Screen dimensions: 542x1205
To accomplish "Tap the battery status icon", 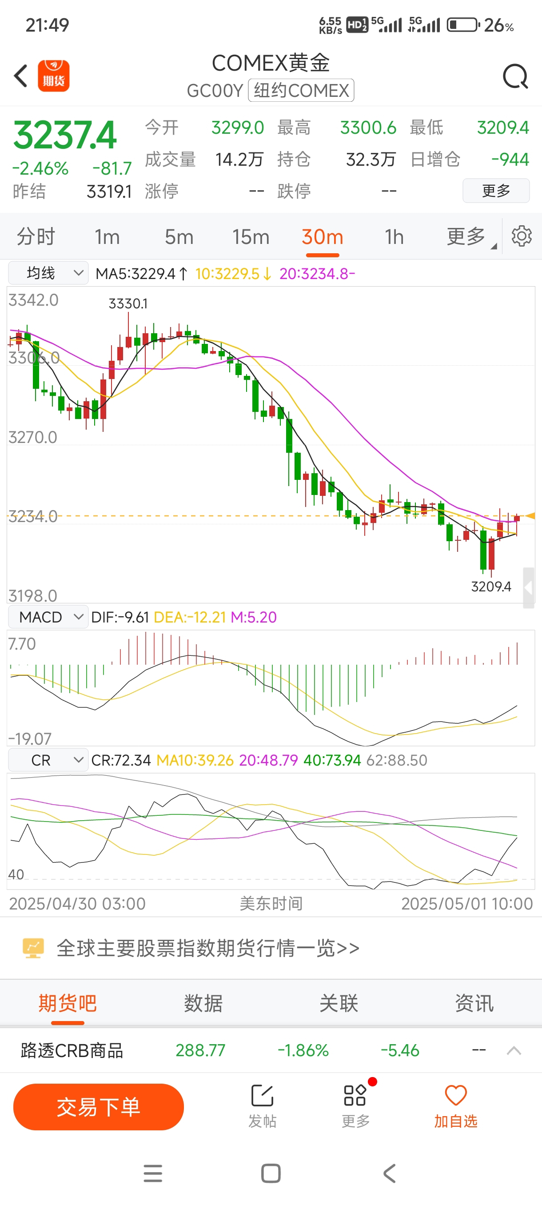I will 463,25.
